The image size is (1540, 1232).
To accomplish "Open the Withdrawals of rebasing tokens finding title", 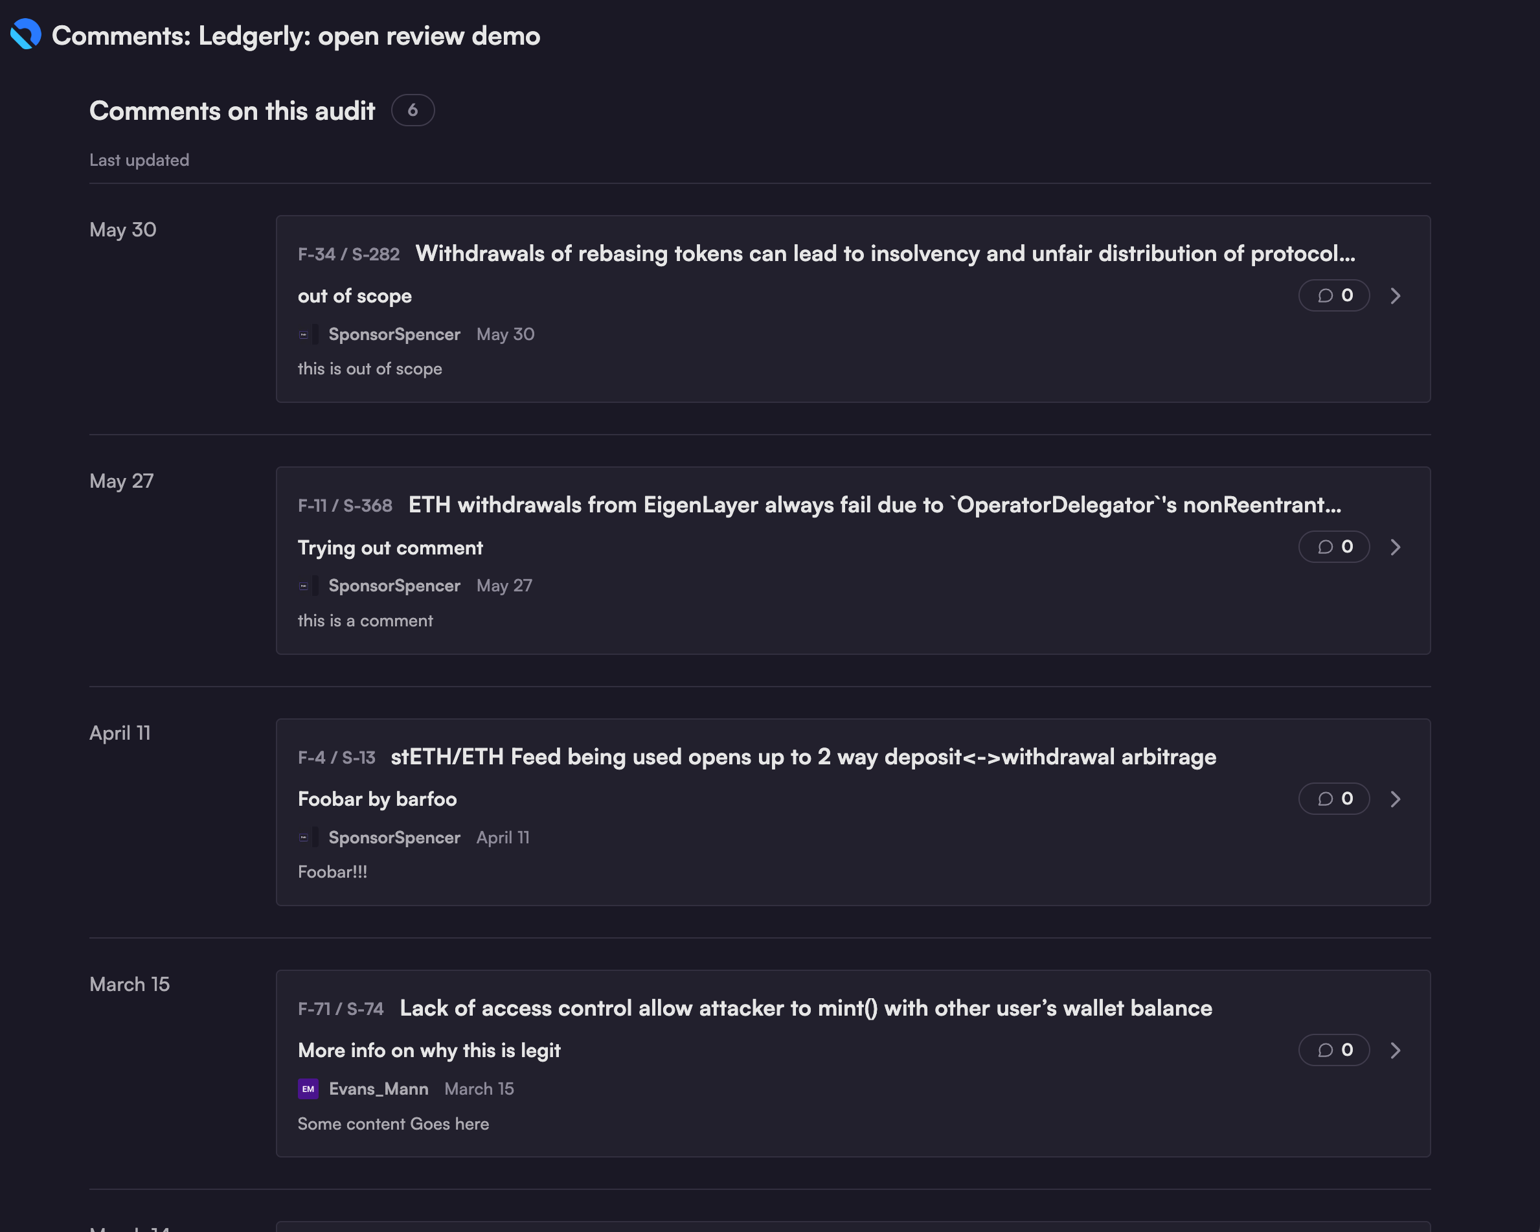I will [x=885, y=254].
